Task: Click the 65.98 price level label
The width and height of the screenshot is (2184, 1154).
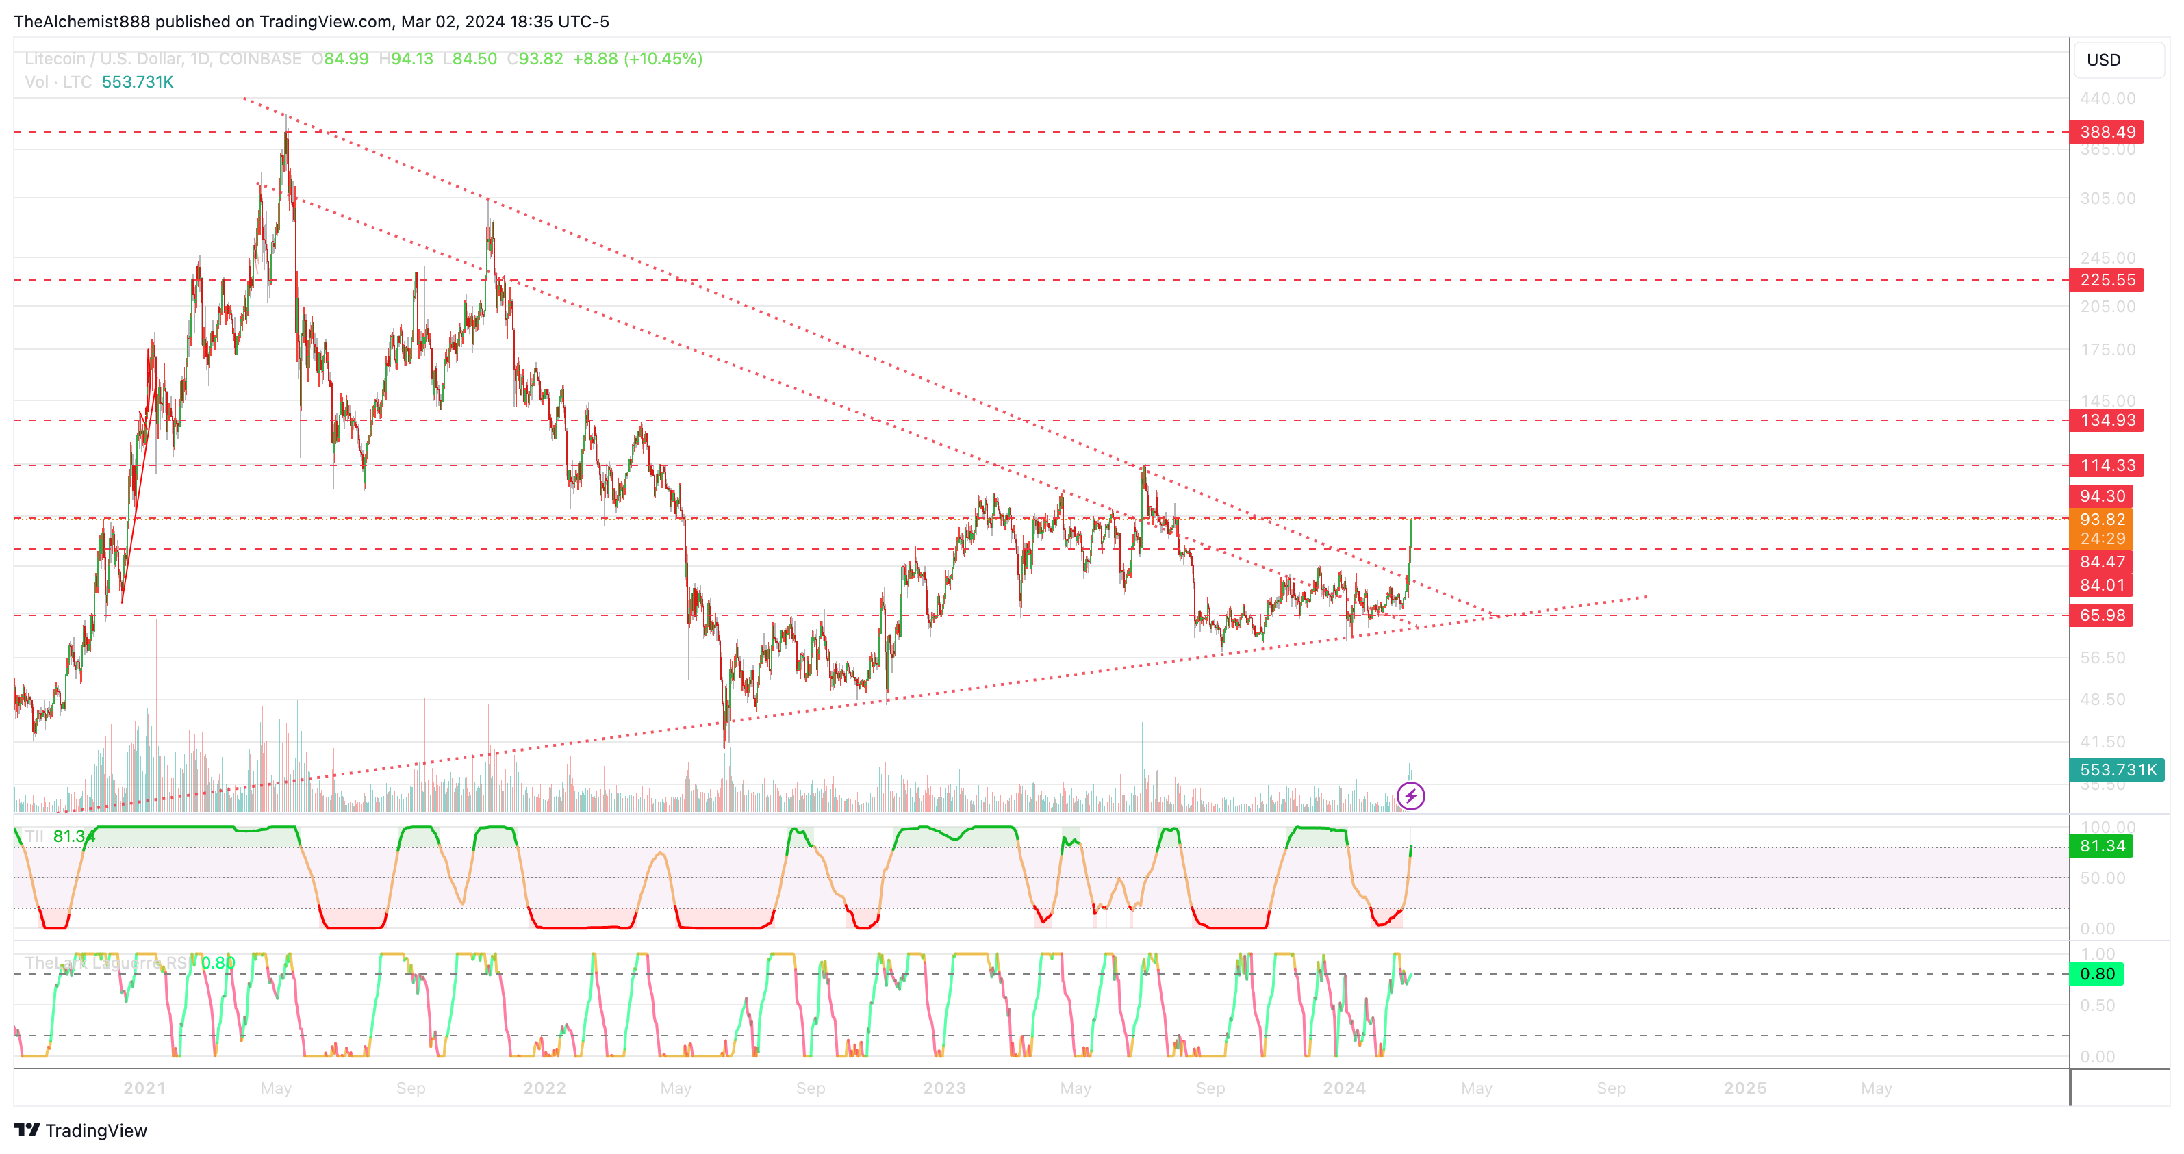Action: tap(2102, 615)
